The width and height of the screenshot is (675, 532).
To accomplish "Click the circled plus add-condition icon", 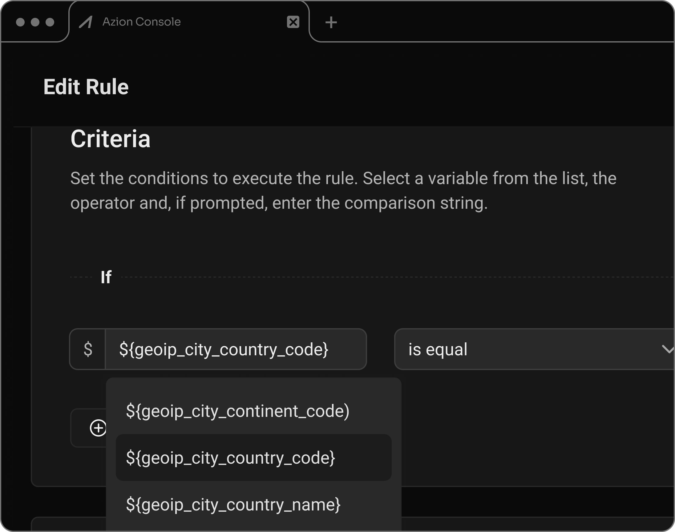I will (98, 428).
